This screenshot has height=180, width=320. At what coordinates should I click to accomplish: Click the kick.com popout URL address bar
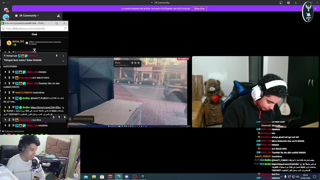pos(34,28)
